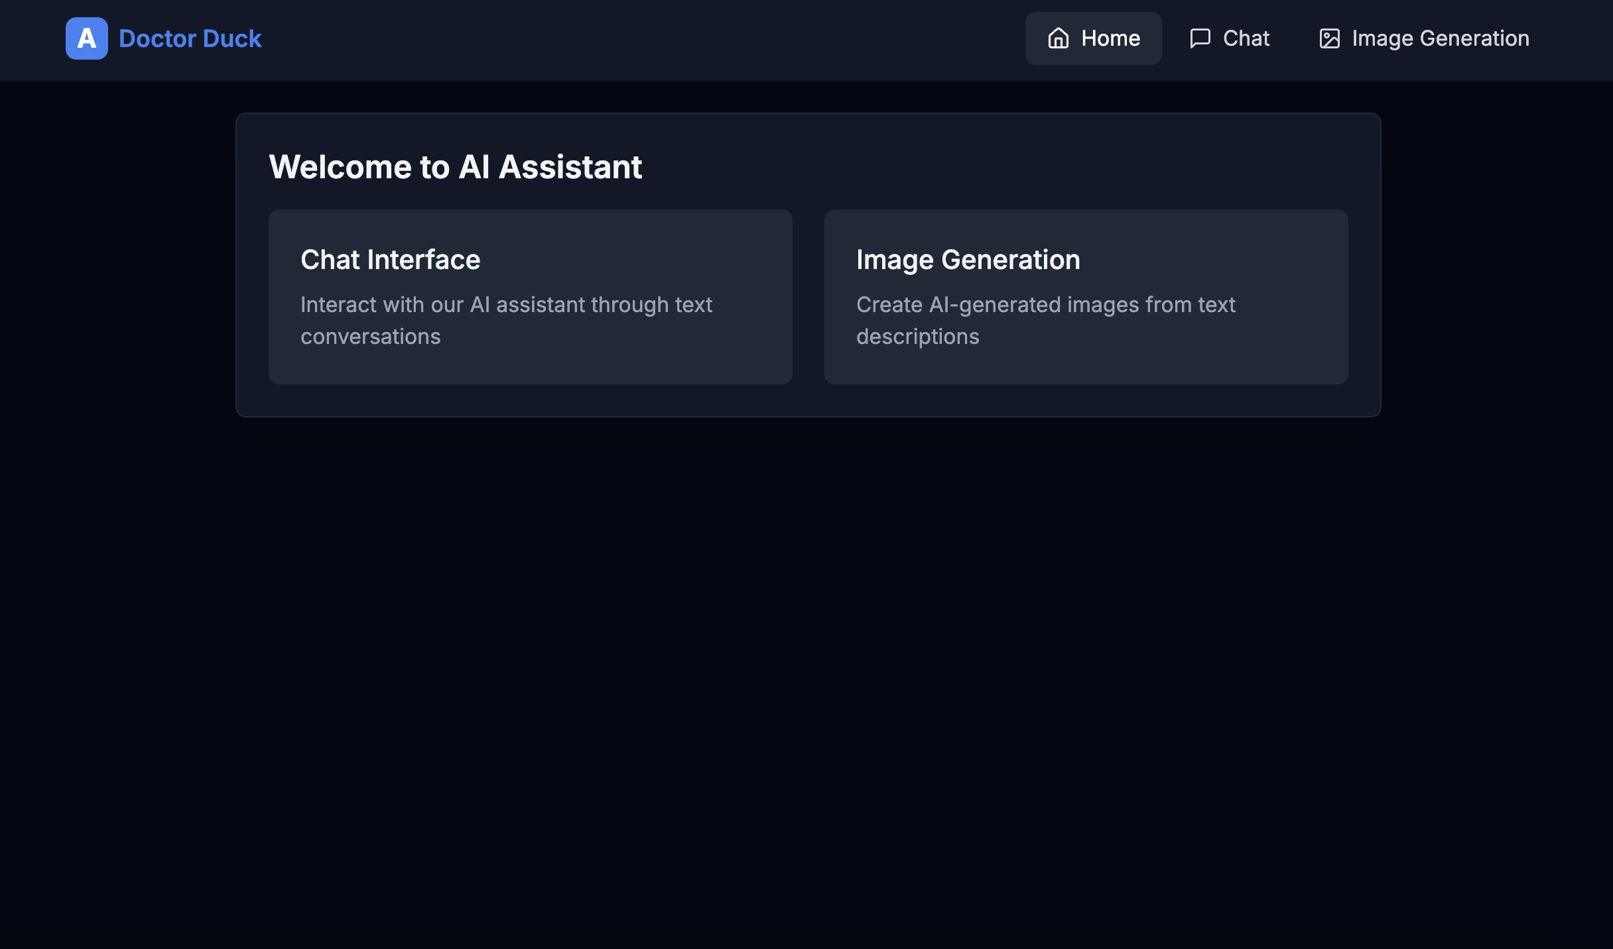Switch to the Chat nav tab
The width and height of the screenshot is (1613, 949).
coord(1229,38)
